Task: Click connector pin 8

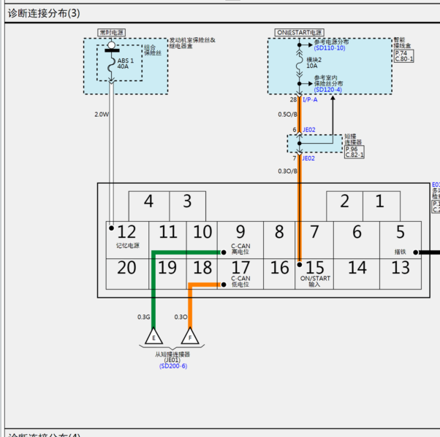Action: [279, 240]
